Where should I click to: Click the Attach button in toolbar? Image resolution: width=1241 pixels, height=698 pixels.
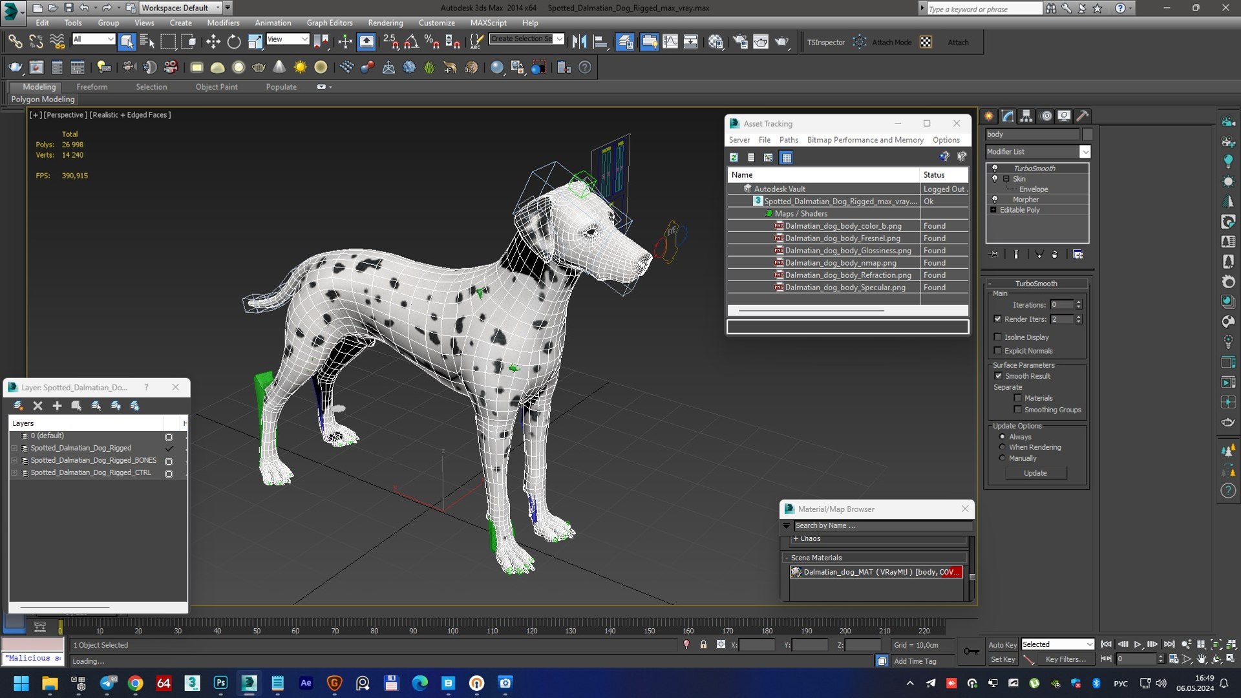(x=958, y=43)
